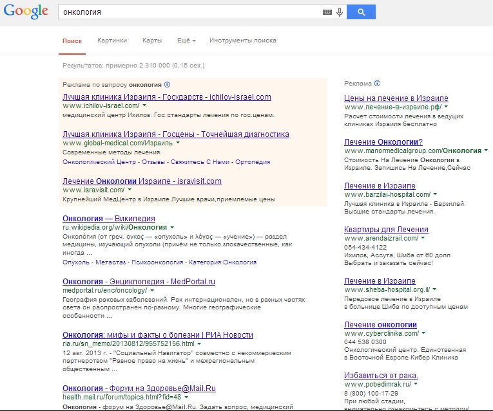Switch to the 'Картинки' tab
Screen dimensions: 493x411
click(x=112, y=41)
